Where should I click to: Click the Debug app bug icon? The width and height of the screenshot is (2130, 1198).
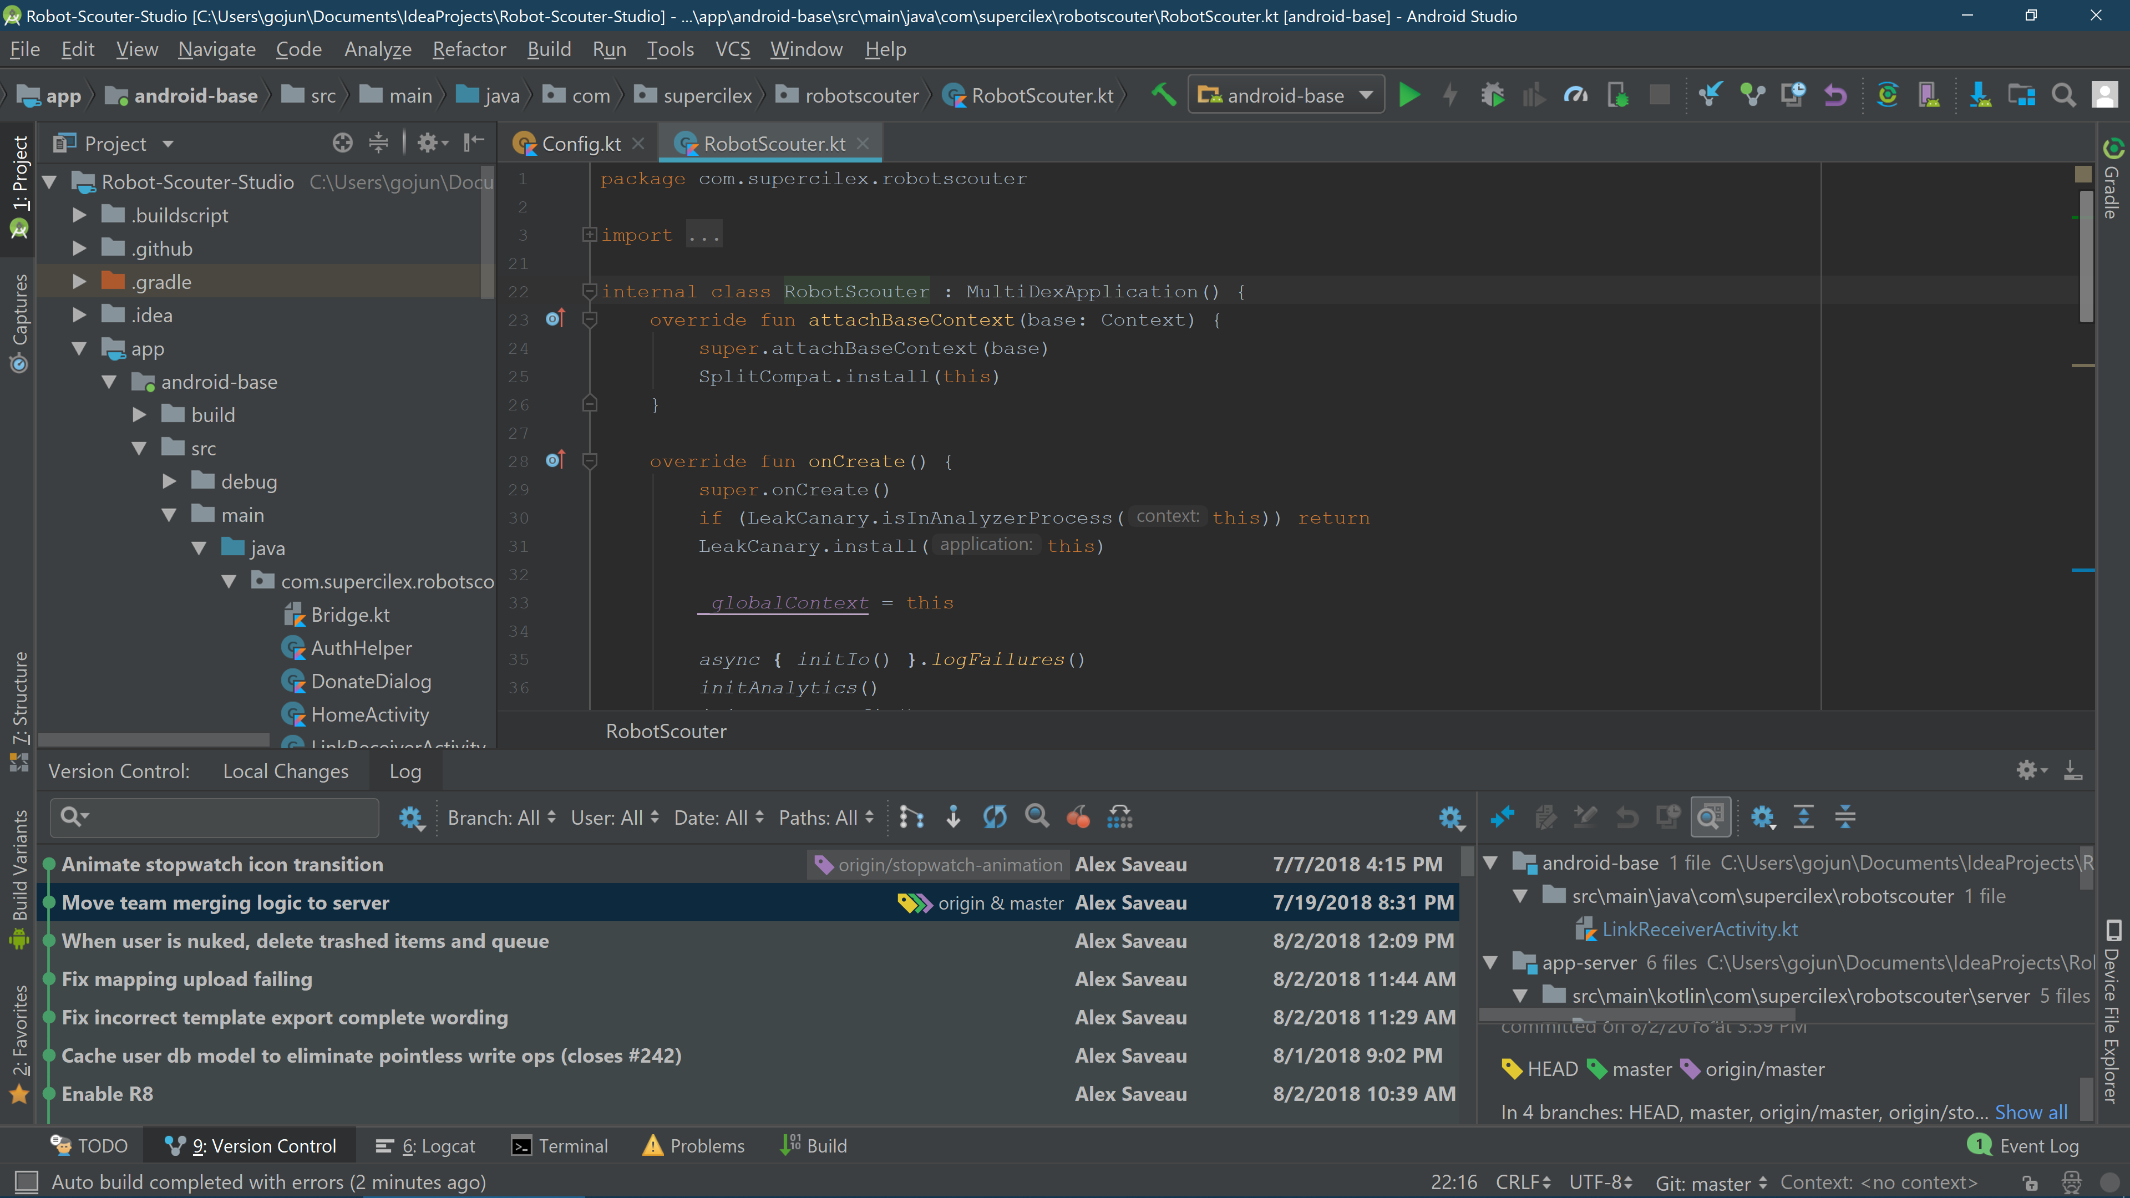click(x=1492, y=95)
